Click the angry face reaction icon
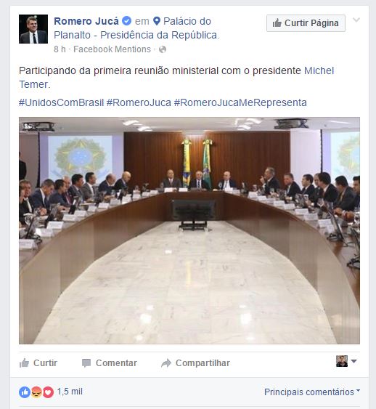The width and height of the screenshot is (376, 409). (x=36, y=392)
